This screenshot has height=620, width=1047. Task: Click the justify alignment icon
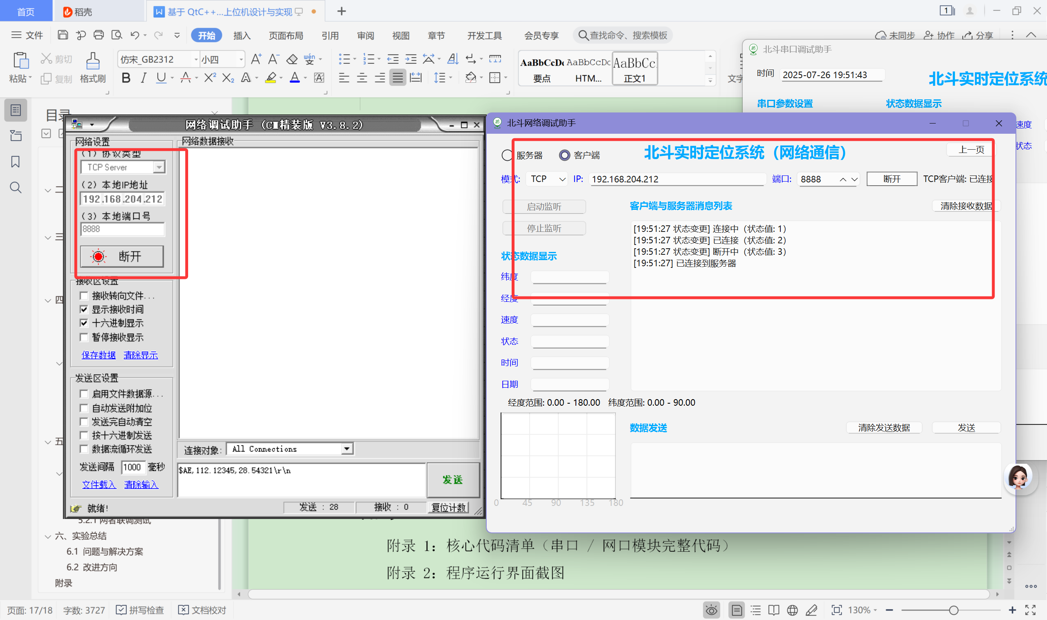coord(397,78)
